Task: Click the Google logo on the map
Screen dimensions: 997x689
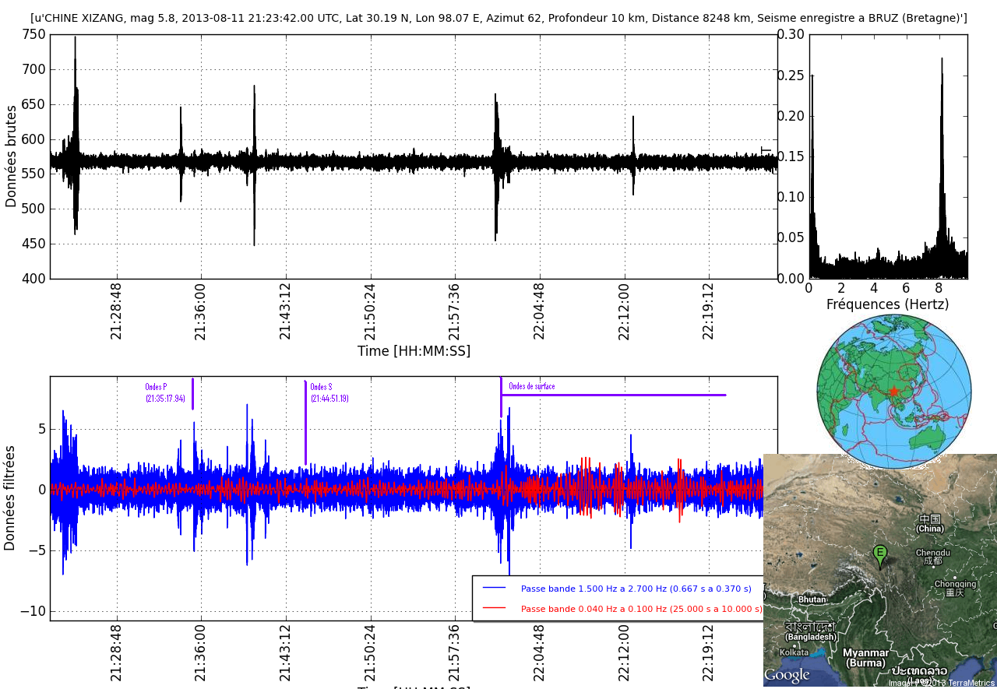Action: pyautogui.click(x=787, y=675)
